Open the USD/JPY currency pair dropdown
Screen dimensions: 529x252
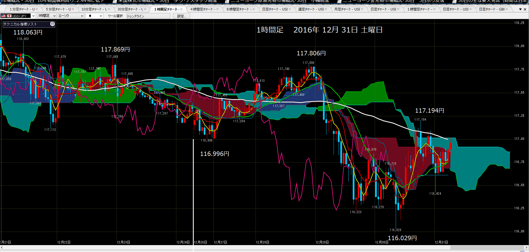coord(18,16)
